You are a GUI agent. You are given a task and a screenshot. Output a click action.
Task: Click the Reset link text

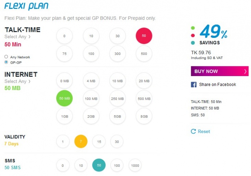click(204, 131)
